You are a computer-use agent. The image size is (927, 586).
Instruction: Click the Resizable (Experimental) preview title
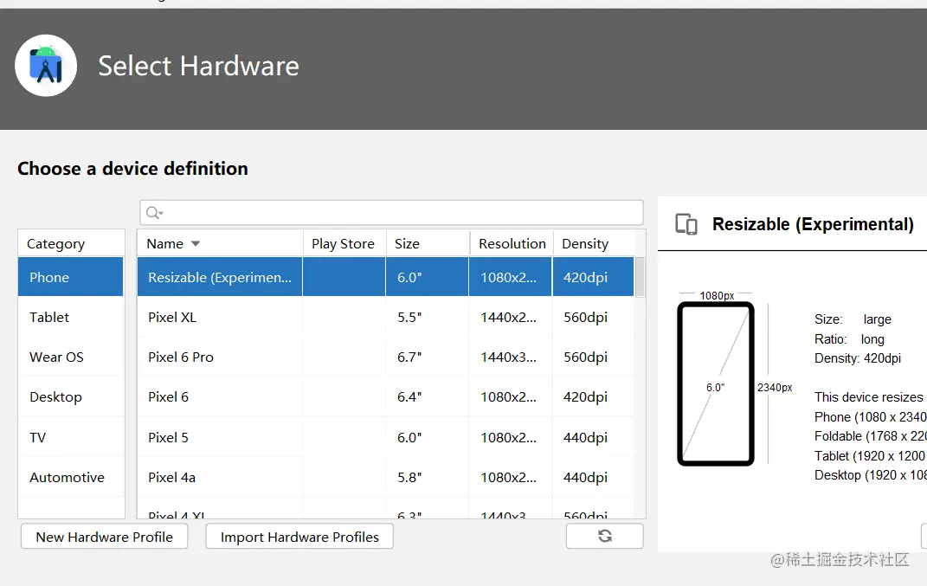[813, 224]
